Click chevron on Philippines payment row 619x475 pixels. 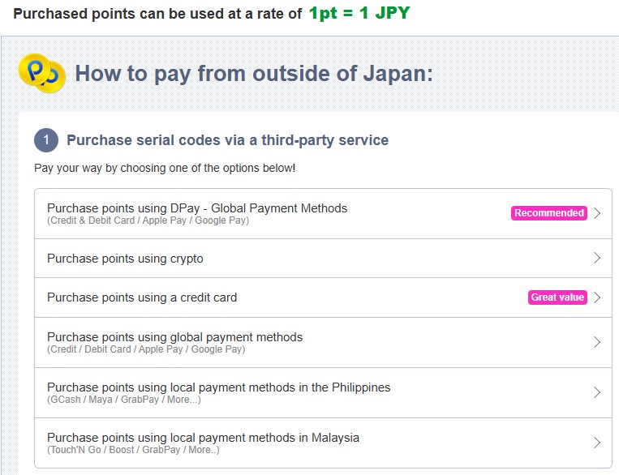click(x=597, y=392)
